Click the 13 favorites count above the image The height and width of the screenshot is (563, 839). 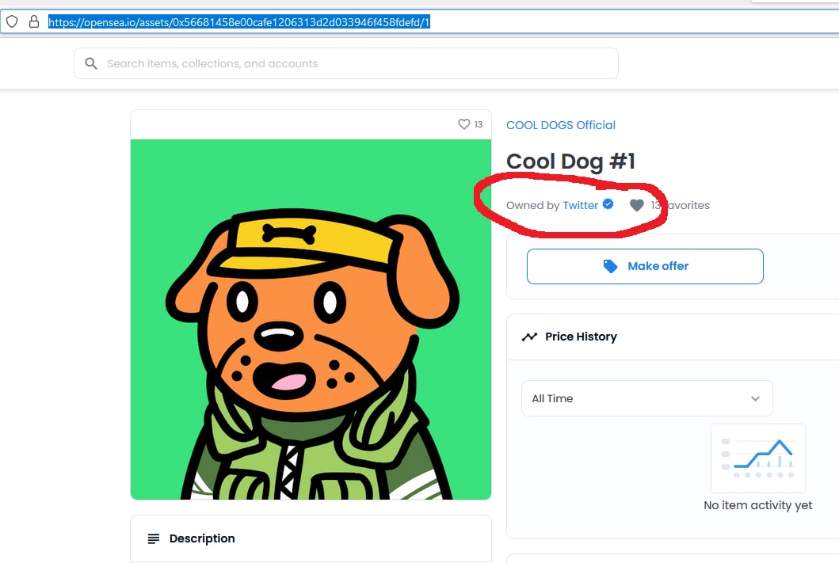coord(479,124)
